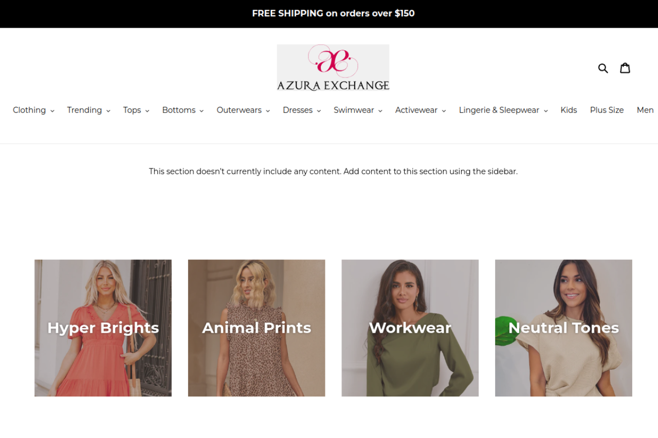Expand the Trending dropdown menu

tap(88, 110)
